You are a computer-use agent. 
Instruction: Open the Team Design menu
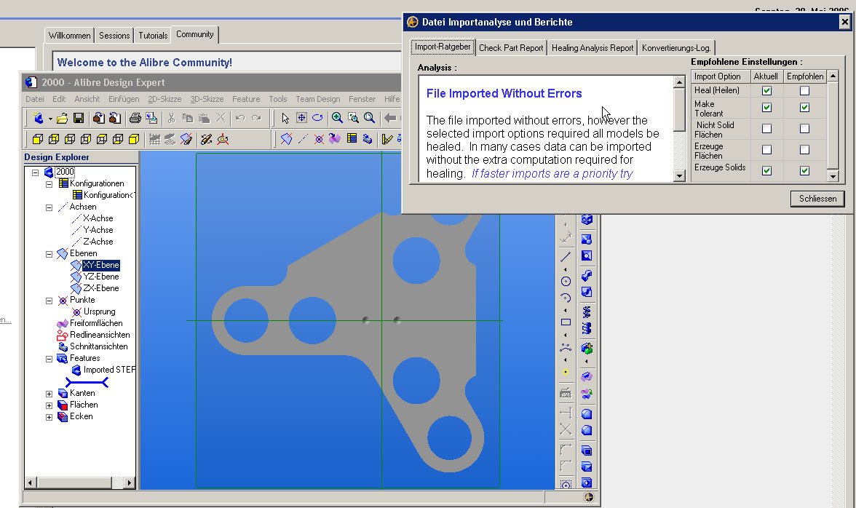(317, 99)
